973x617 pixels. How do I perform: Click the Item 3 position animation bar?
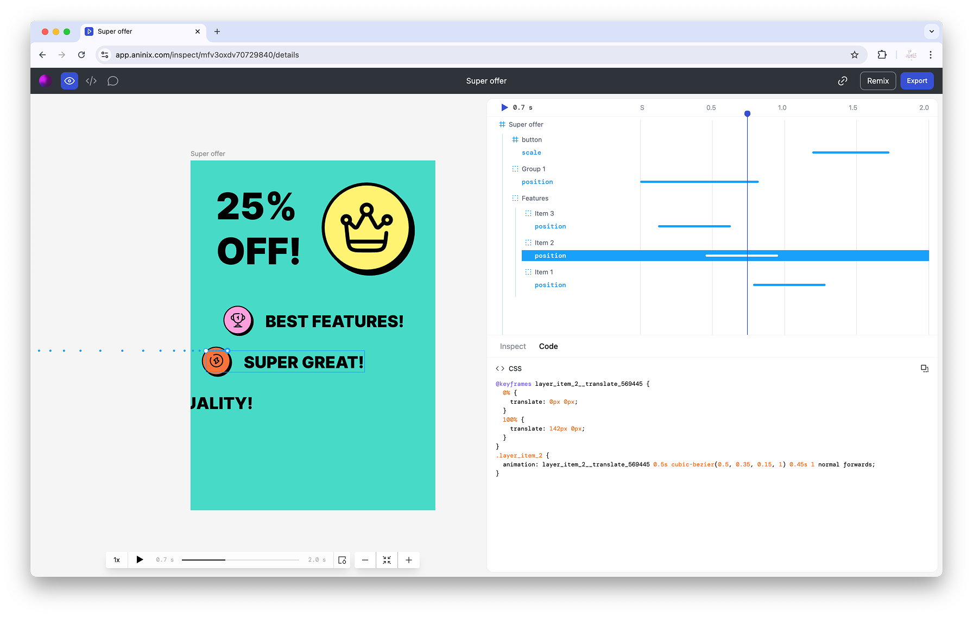point(694,226)
